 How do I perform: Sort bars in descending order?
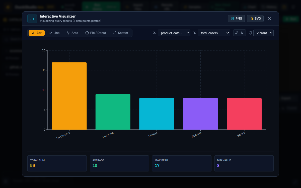click(x=237, y=33)
